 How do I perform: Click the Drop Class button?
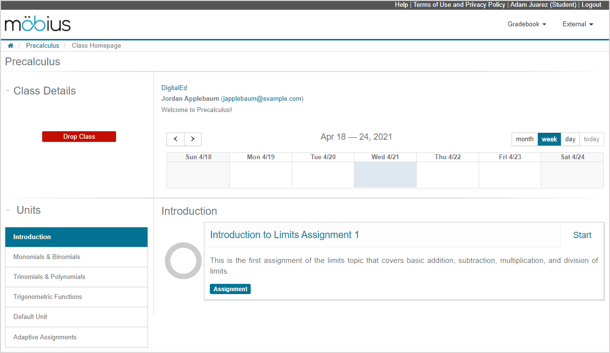[x=79, y=136]
